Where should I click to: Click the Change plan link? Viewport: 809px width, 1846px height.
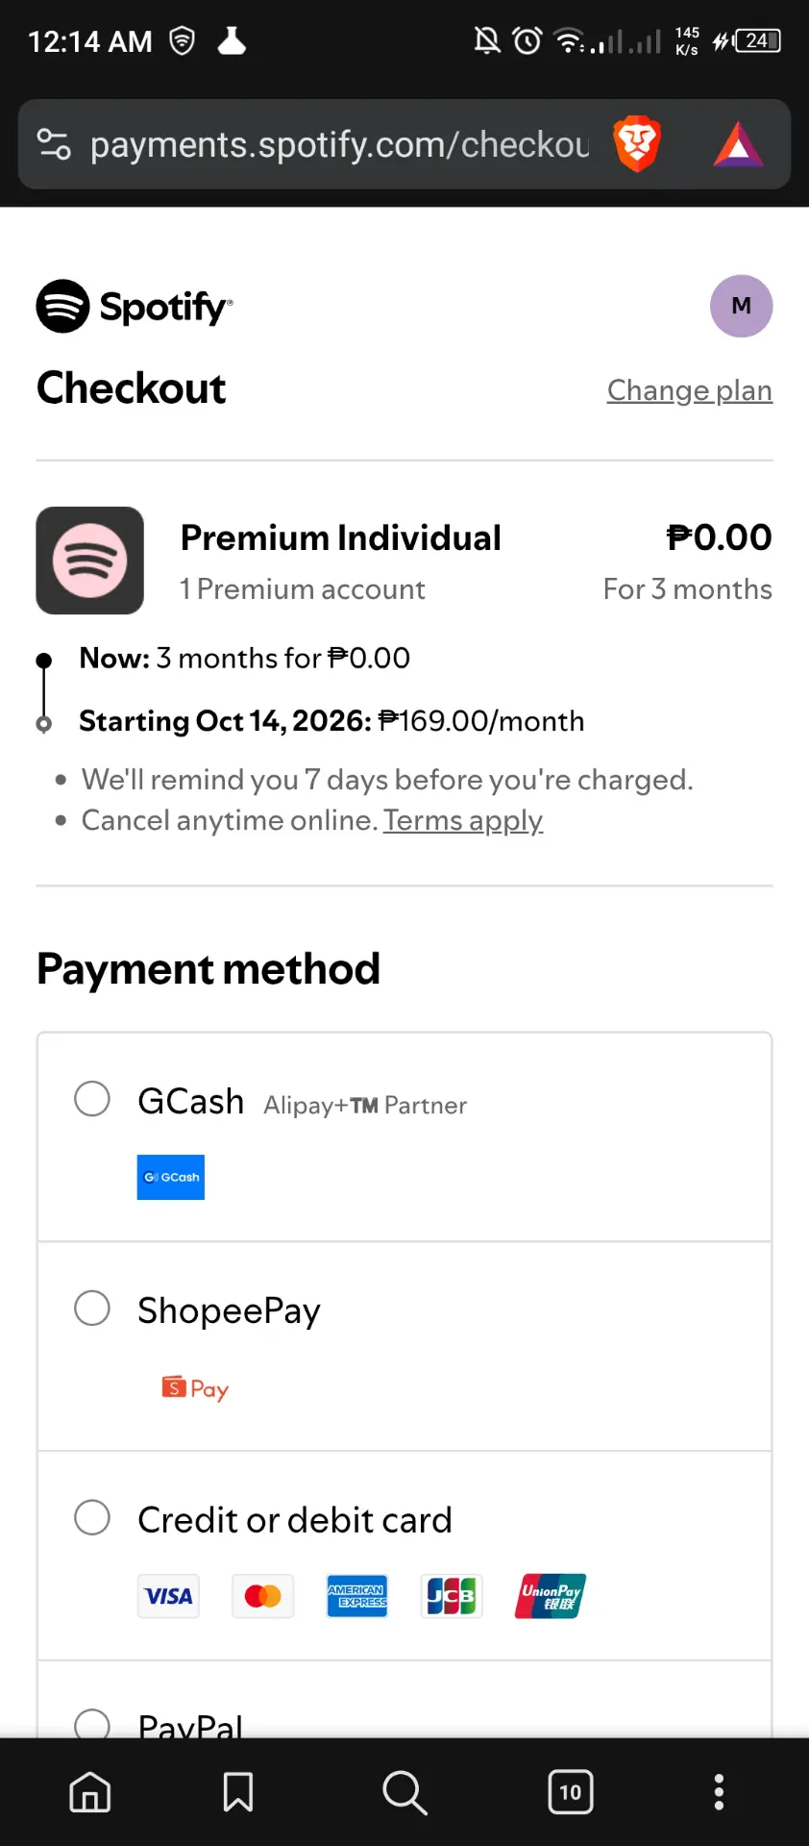coord(690,390)
